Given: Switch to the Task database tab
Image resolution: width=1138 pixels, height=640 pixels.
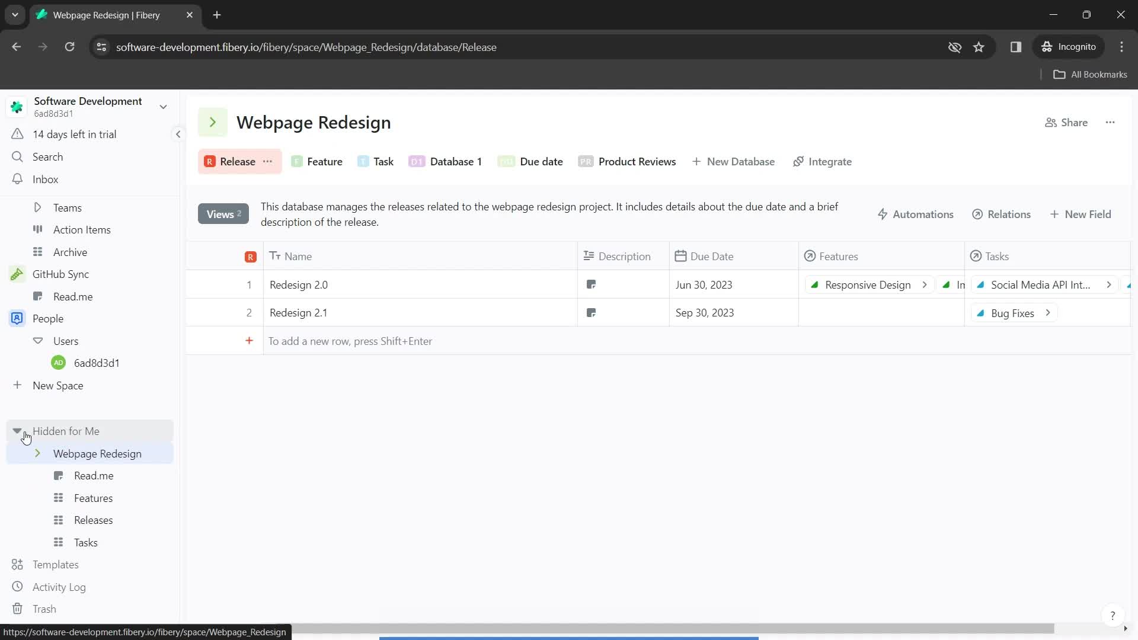Looking at the screenshot, I should (x=376, y=162).
